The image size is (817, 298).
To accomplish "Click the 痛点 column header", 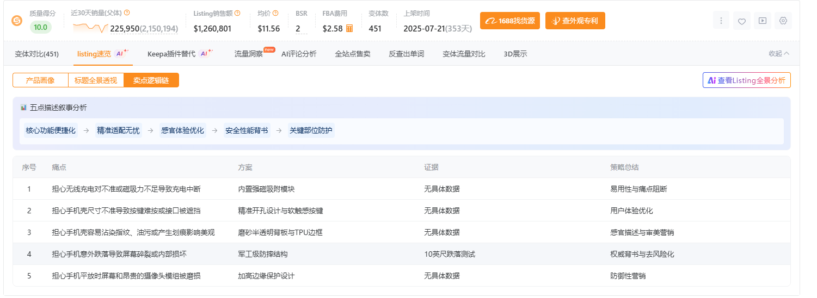I will tap(59, 167).
